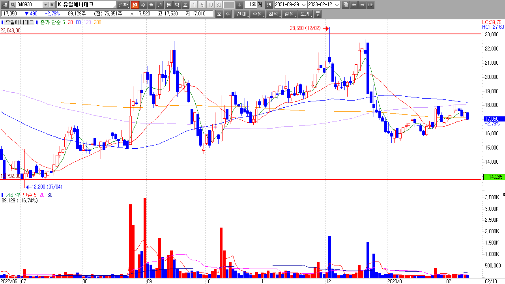Toggle the 호 (quote) button

(x=219, y=14)
